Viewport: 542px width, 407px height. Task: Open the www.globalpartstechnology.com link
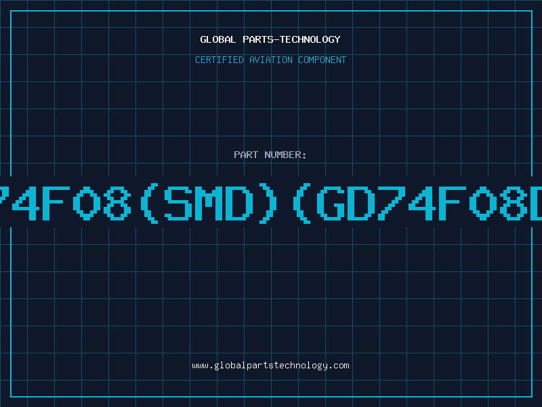[270, 366]
